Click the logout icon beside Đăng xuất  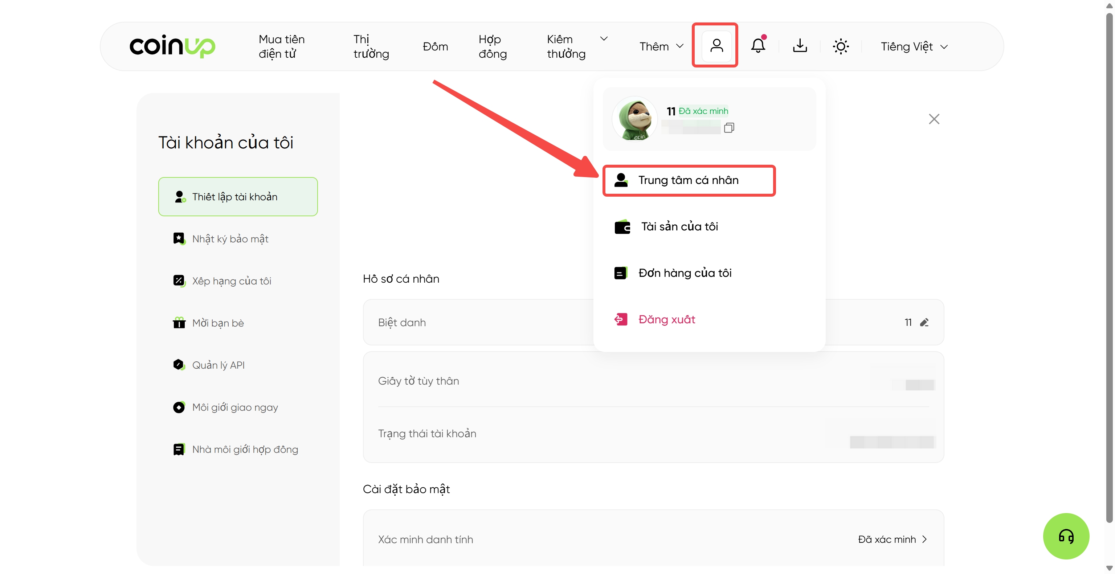(x=621, y=319)
